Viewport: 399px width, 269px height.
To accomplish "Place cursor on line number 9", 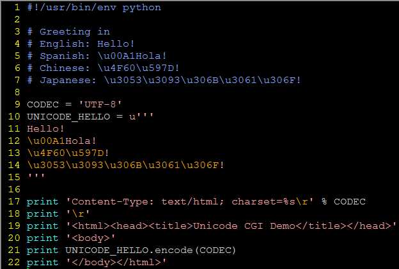I will coord(17,105).
